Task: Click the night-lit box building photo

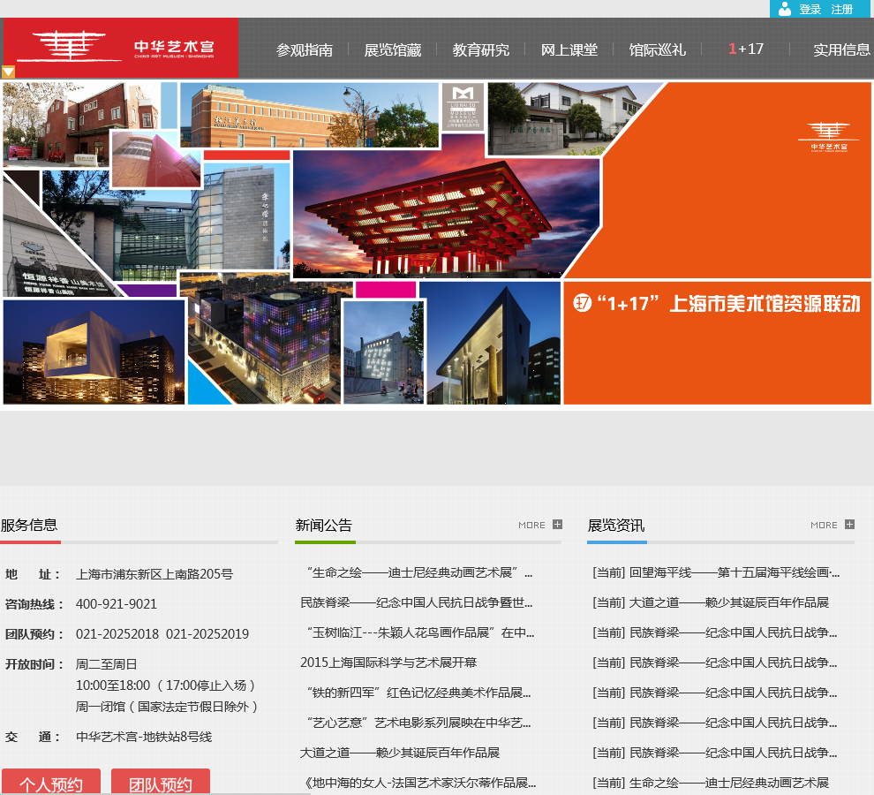Action: (x=94, y=352)
